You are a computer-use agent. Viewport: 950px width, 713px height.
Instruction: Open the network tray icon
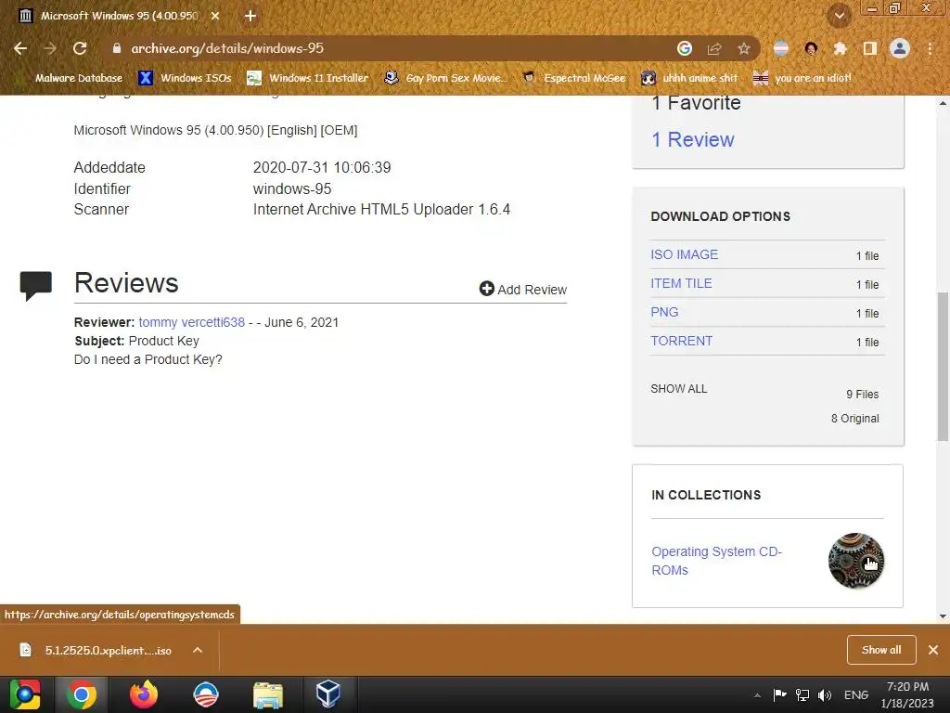point(802,694)
